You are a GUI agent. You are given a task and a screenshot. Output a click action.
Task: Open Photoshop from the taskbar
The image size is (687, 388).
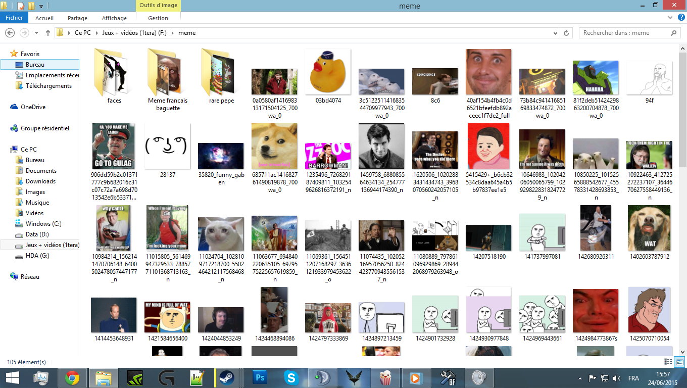pos(261,377)
